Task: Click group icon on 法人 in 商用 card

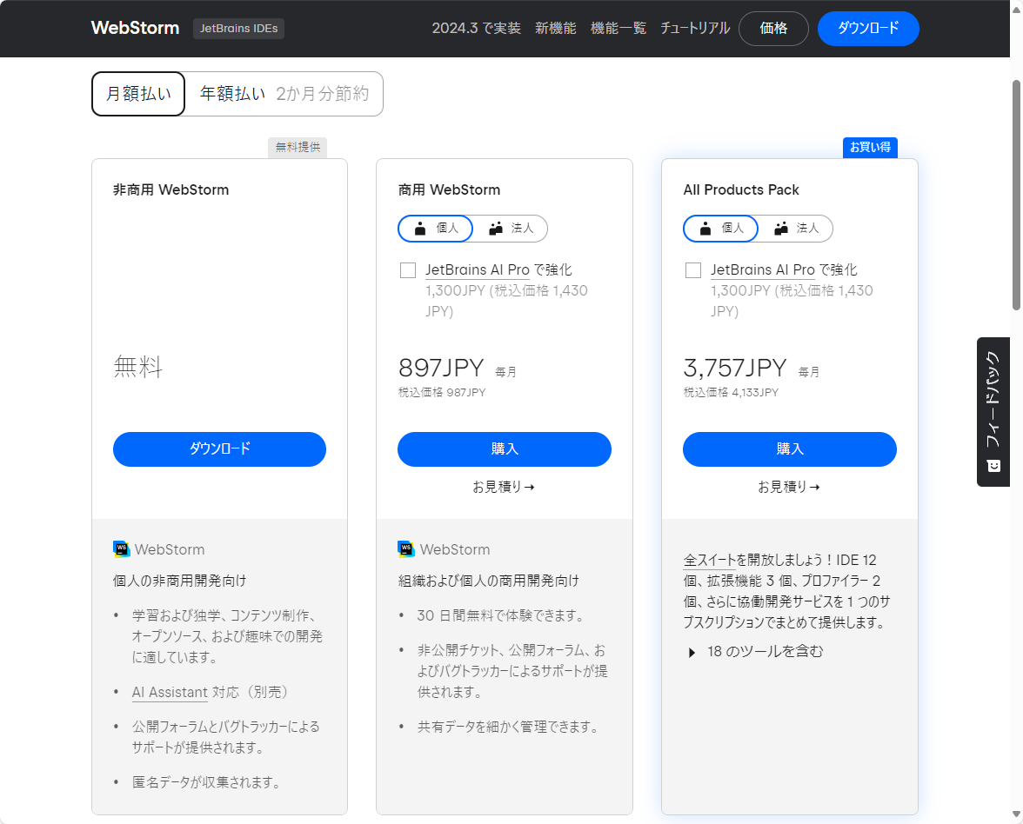Action: [496, 228]
